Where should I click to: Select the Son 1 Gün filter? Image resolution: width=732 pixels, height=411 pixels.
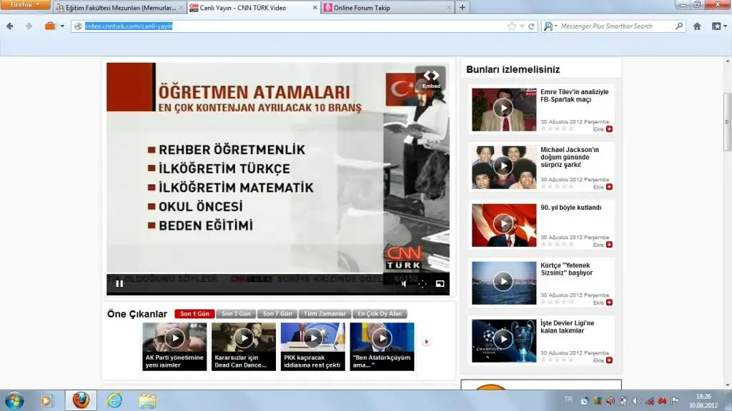pyautogui.click(x=194, y=314)
